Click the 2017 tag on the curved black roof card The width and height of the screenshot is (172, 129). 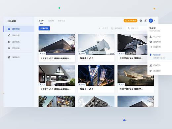pos(121,54)
